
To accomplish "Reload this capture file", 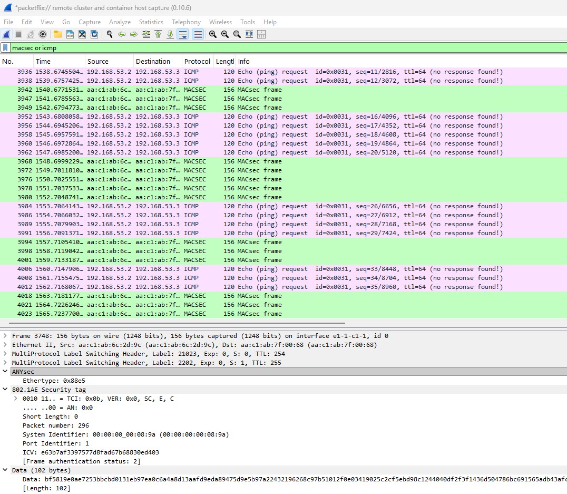I will (x=94, y=34).
